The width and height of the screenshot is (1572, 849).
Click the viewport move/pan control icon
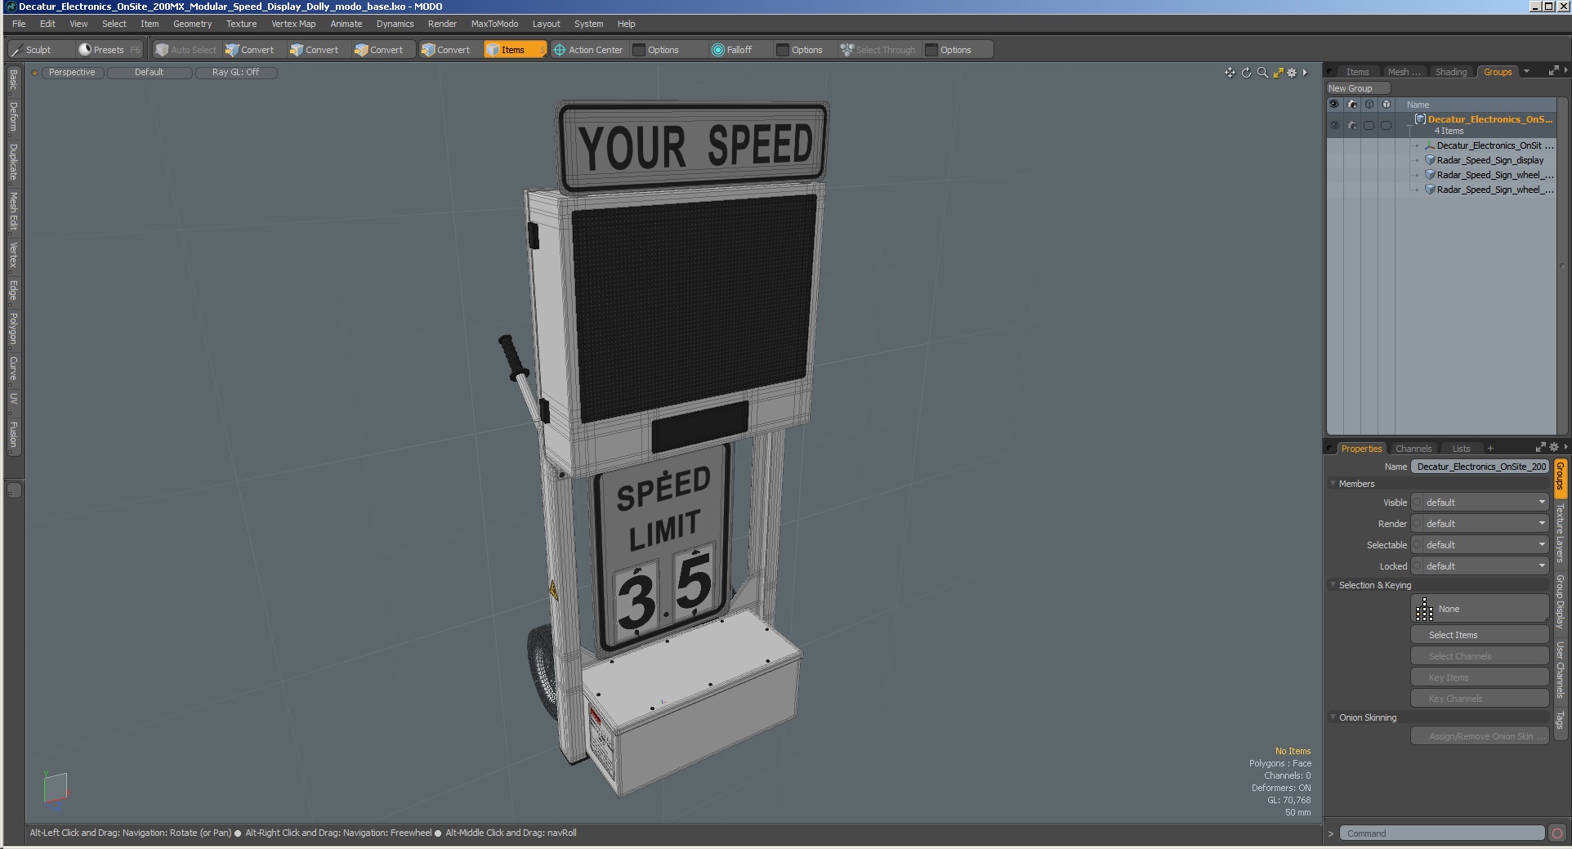click(1230, 73)
